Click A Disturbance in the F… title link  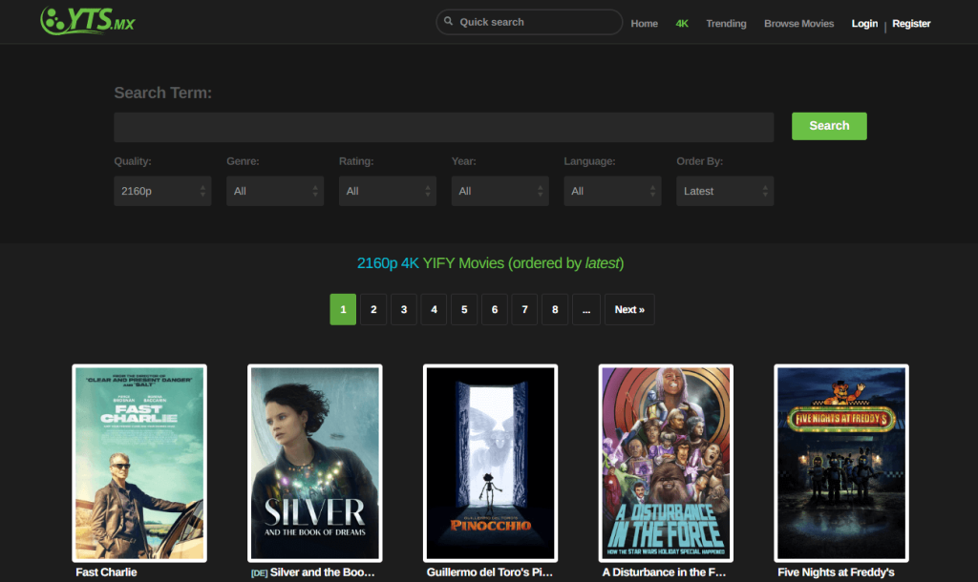click(x=665, y=572)
